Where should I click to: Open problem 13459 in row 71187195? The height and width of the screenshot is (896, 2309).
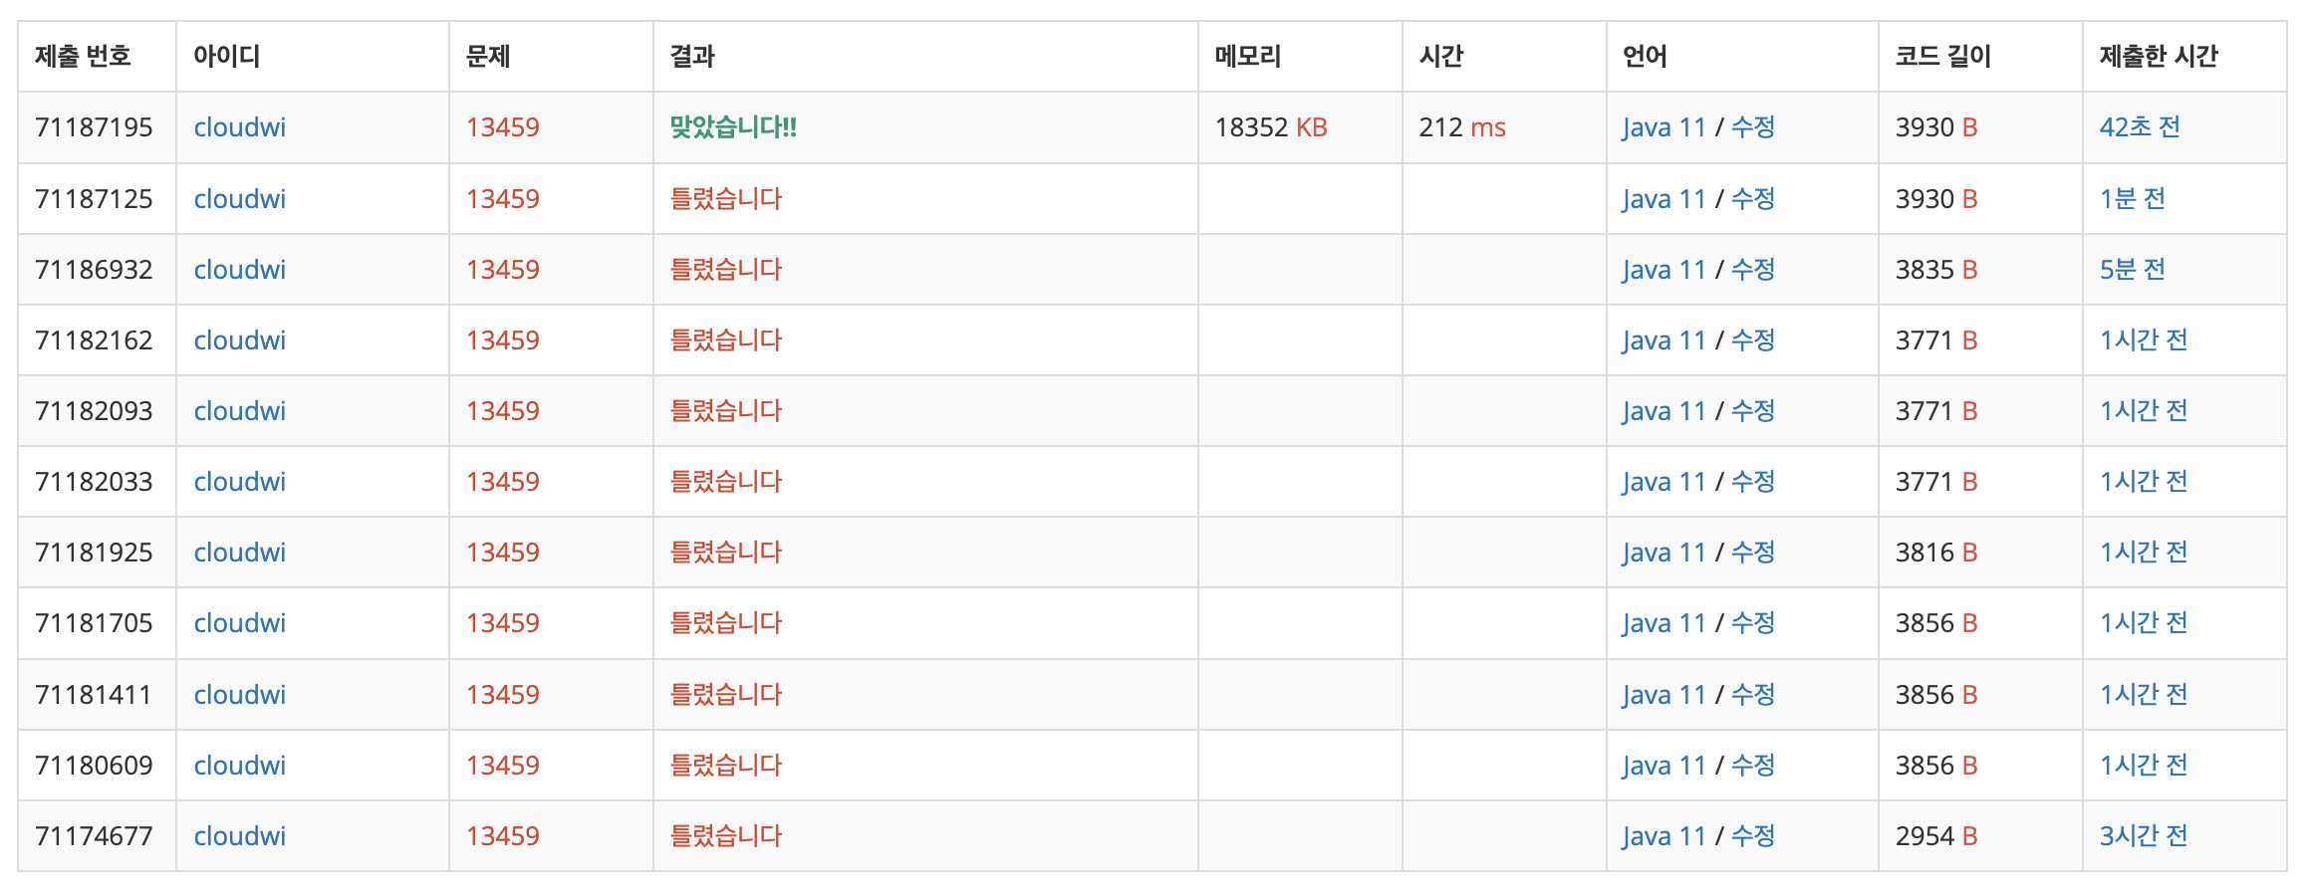pyautogui.click(x=502, y=127)
